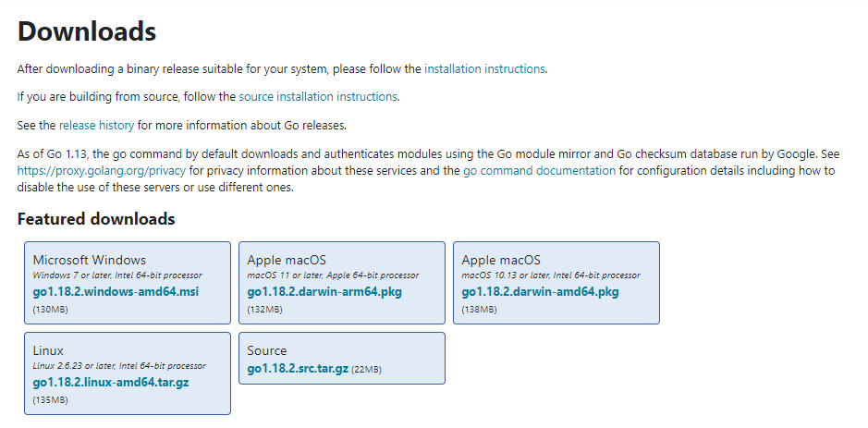Image resolution: width=868 pixels, height=428 pixels.
Task: Click the Downloads page heading
Action: click(x=87, y=31)
